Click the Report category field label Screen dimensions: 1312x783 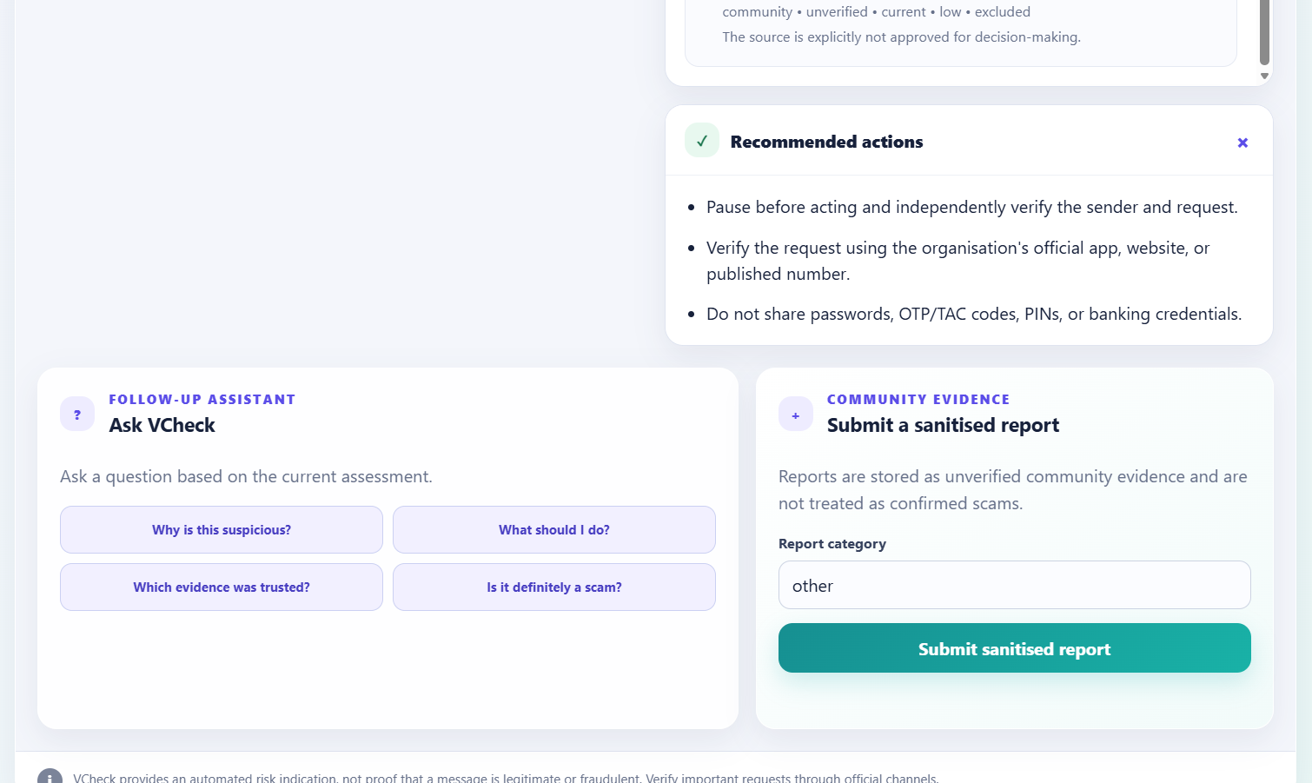pos(832,544)
